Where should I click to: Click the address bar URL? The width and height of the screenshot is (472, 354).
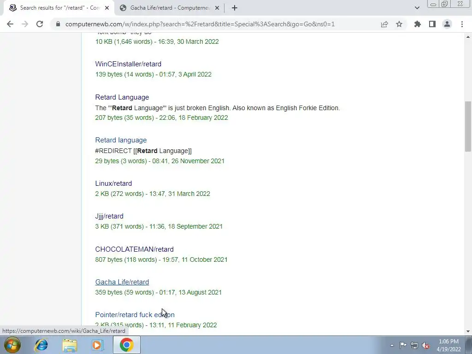coord(200,24)
